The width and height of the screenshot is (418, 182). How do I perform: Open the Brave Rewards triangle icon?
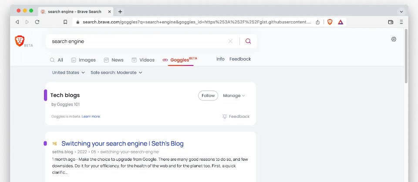point(340,22)
